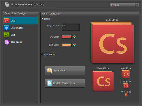Open the orange Text Color swatch
The image size is (142, 106).
(66, 45)
